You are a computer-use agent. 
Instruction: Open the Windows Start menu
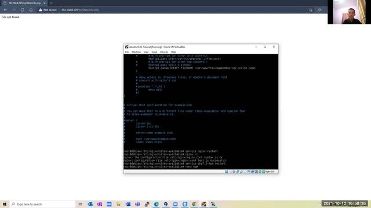coord(5,204)
